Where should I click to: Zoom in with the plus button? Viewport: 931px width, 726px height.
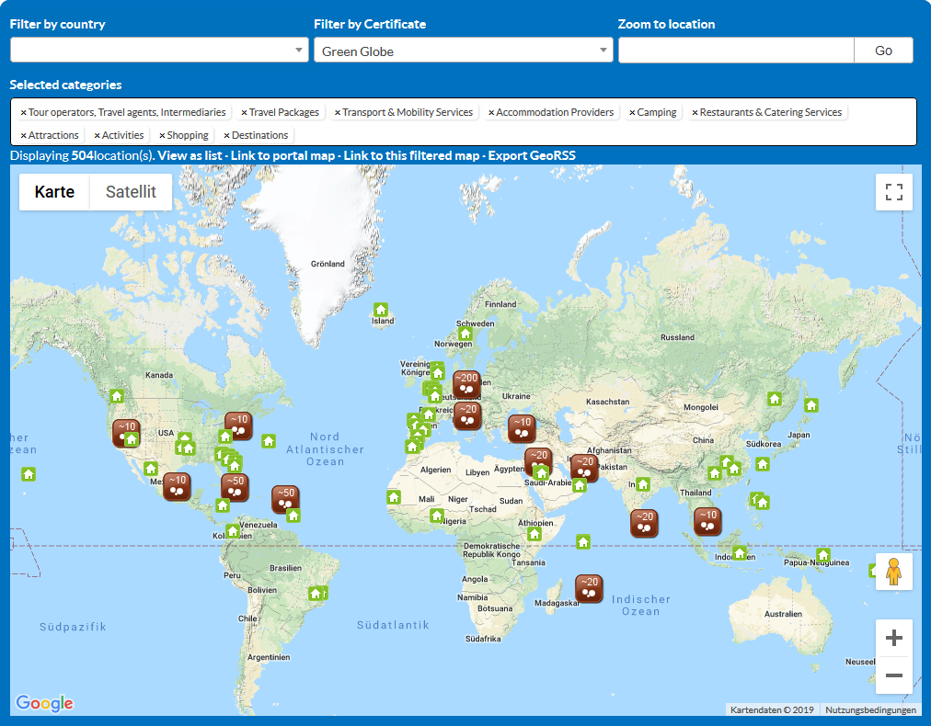[893, 638]
